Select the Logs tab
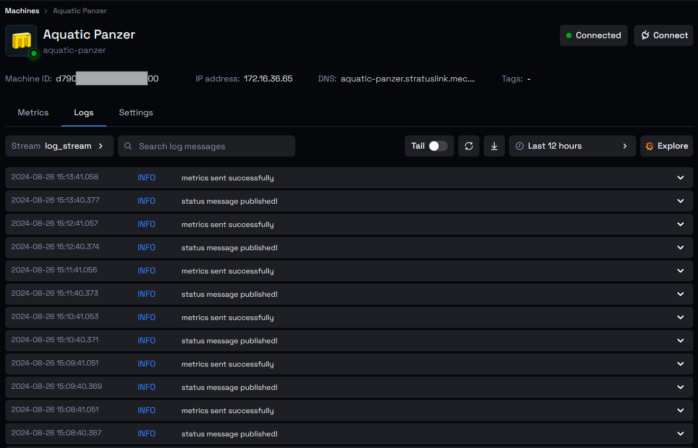Image resolution: width=698 pixels, height=448 pixels. pos(84,113)
